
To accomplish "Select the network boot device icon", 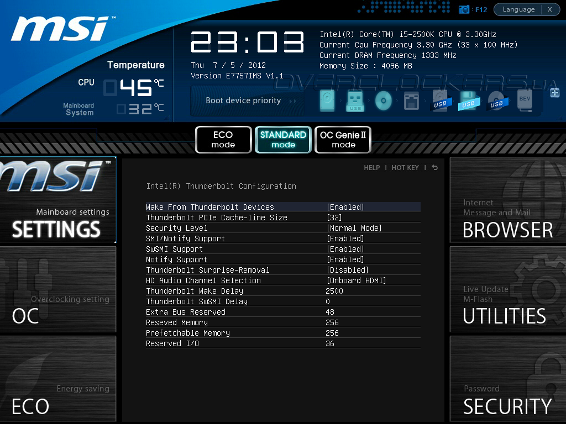I will pos(411,100).
